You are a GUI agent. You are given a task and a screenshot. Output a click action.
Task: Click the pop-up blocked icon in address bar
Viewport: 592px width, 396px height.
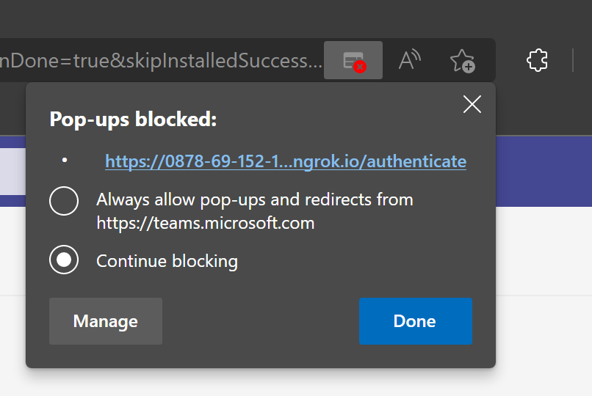pyautogui.click(x=353, y=60)
